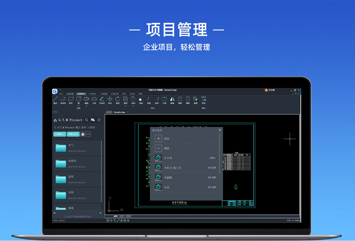The image size is (355, 241).
Task: Choose the Circle (圆) tool
Action: [79, 100]
